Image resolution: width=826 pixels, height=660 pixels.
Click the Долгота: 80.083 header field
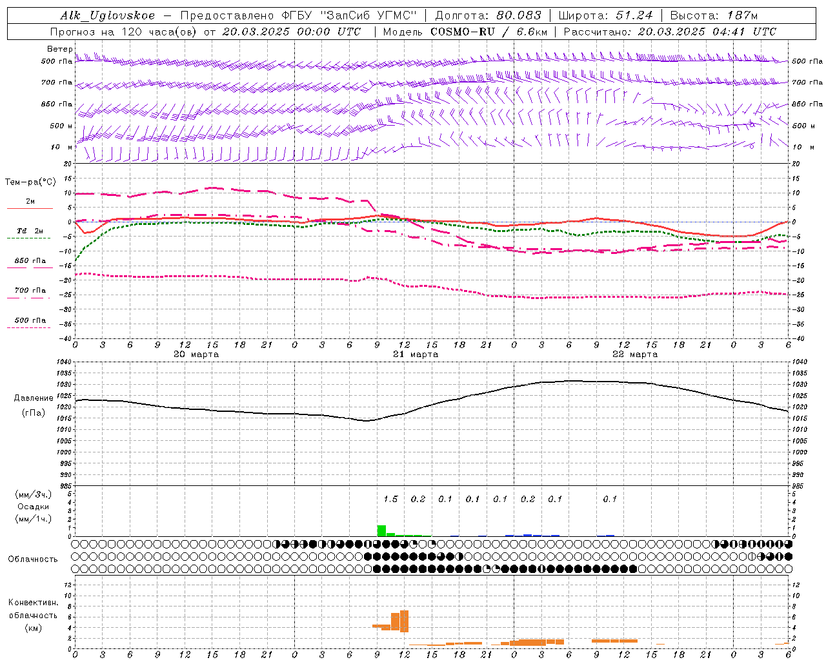pyautogui.click(x=488, y=15)
